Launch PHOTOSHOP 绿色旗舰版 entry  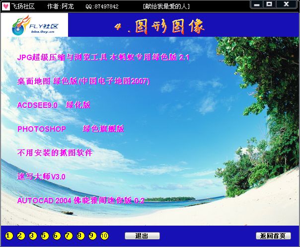pyautogui.click(x=71, y=129)
